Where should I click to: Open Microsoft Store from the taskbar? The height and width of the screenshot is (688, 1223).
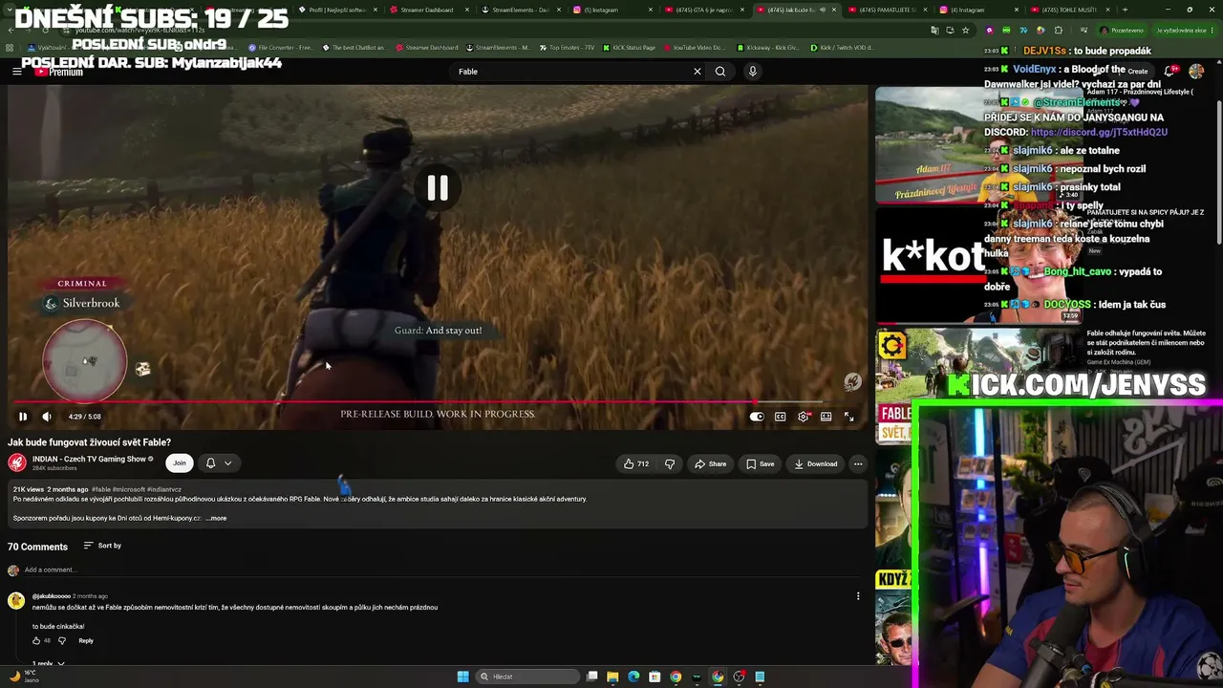pyautogui.click(x=654, y=677)
